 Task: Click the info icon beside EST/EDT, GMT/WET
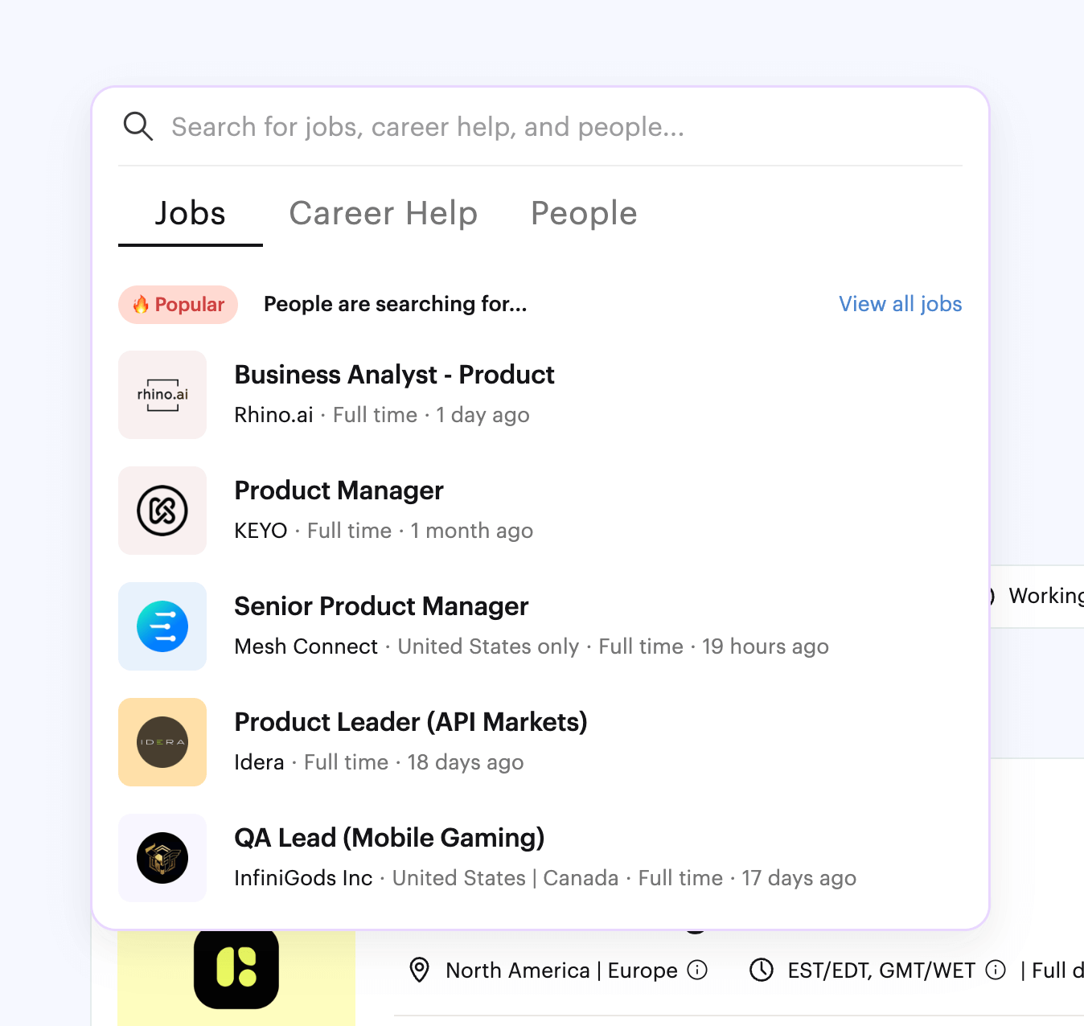click(996, 971)
